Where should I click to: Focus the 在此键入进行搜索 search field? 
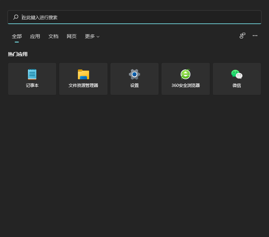click(x=140, y=17)
